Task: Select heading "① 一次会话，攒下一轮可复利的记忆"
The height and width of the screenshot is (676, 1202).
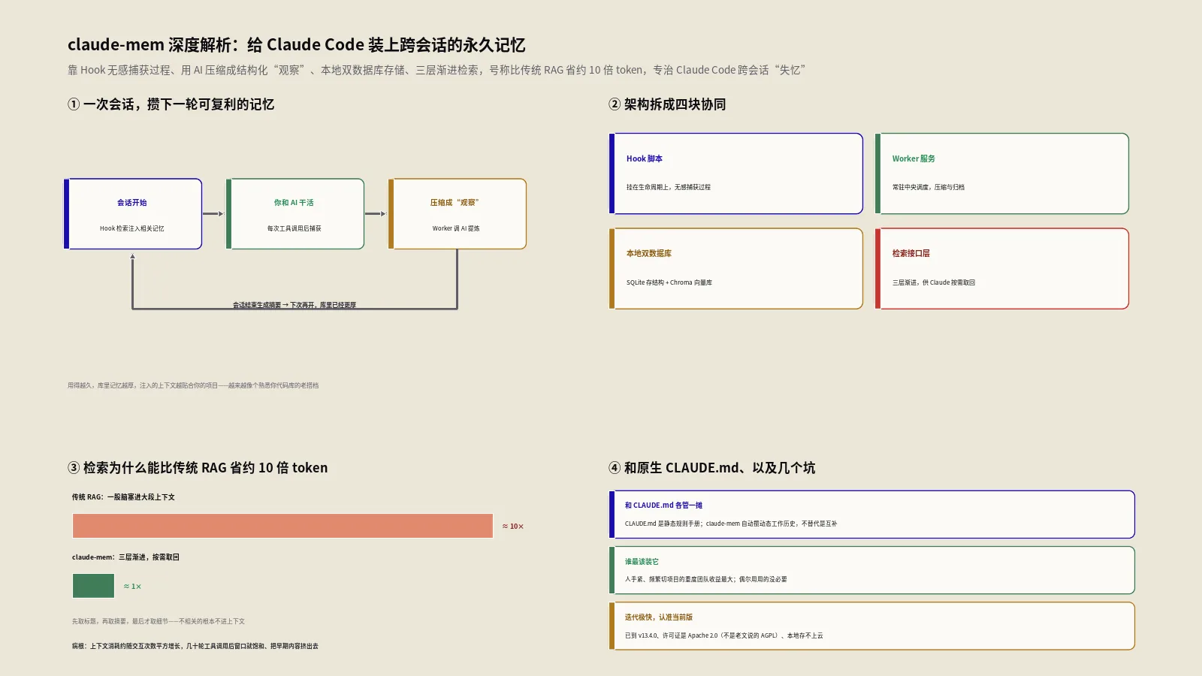Action: point(171,104)
